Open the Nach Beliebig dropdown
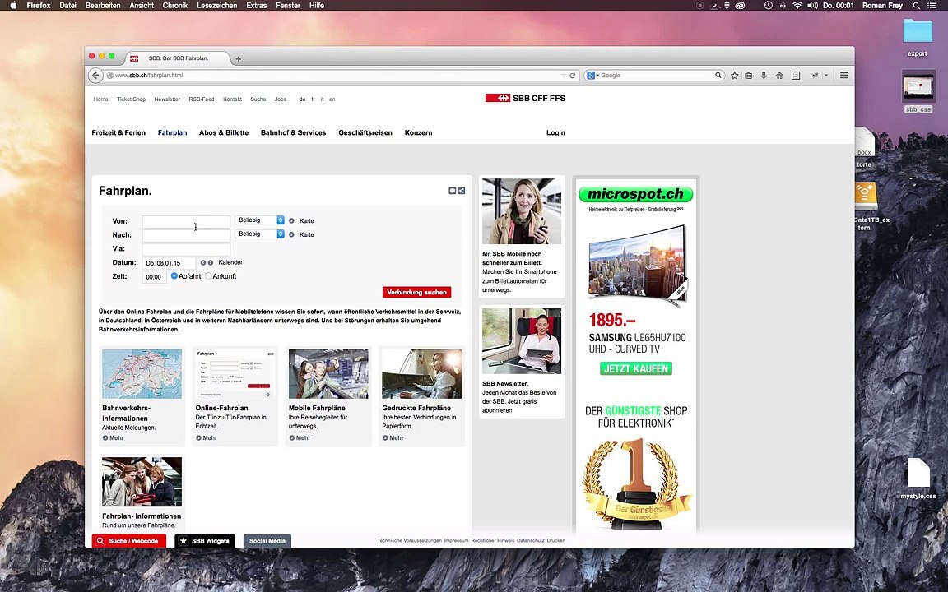Screen dimensions: 948x592 coord(259,234)
